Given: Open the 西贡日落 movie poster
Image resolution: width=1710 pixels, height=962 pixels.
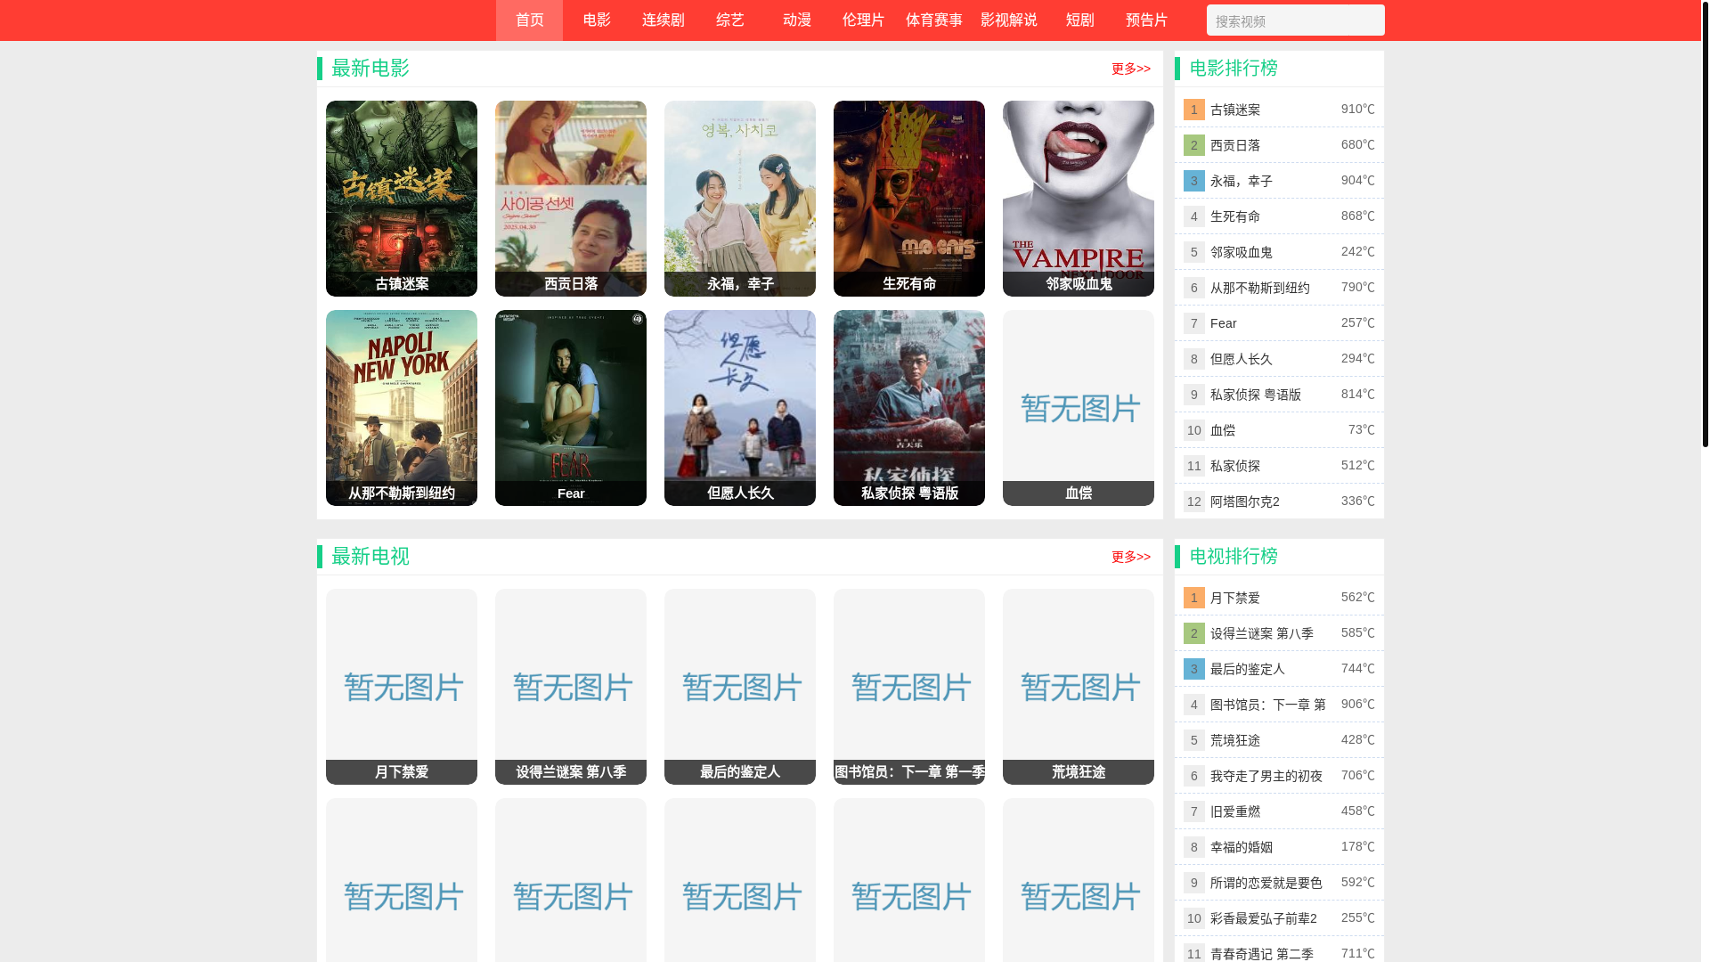Looking at the screenshot, I should pyautogui.click(x=571, y=199).
